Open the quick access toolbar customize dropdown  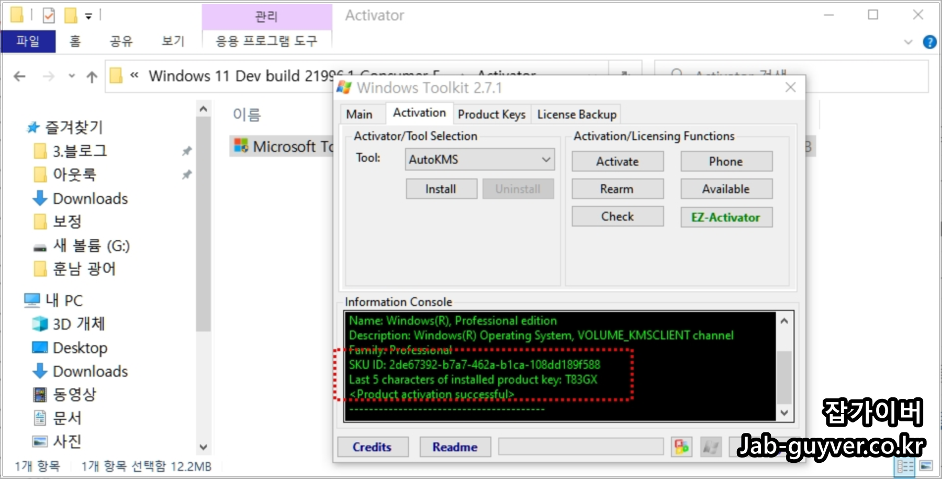click(88, 17)
